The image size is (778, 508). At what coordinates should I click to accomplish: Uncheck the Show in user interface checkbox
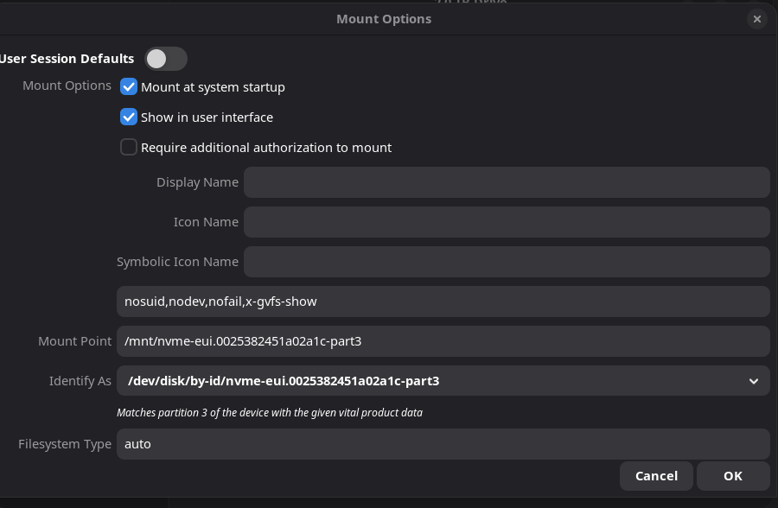(x=129, y=117)
